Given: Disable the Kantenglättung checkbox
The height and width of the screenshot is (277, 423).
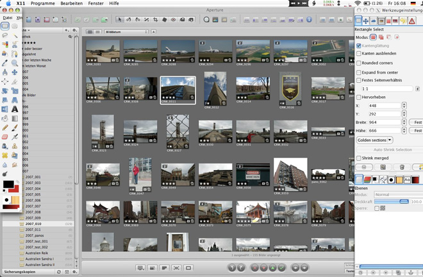Looking at the screenshot, I should coord(358,46).
